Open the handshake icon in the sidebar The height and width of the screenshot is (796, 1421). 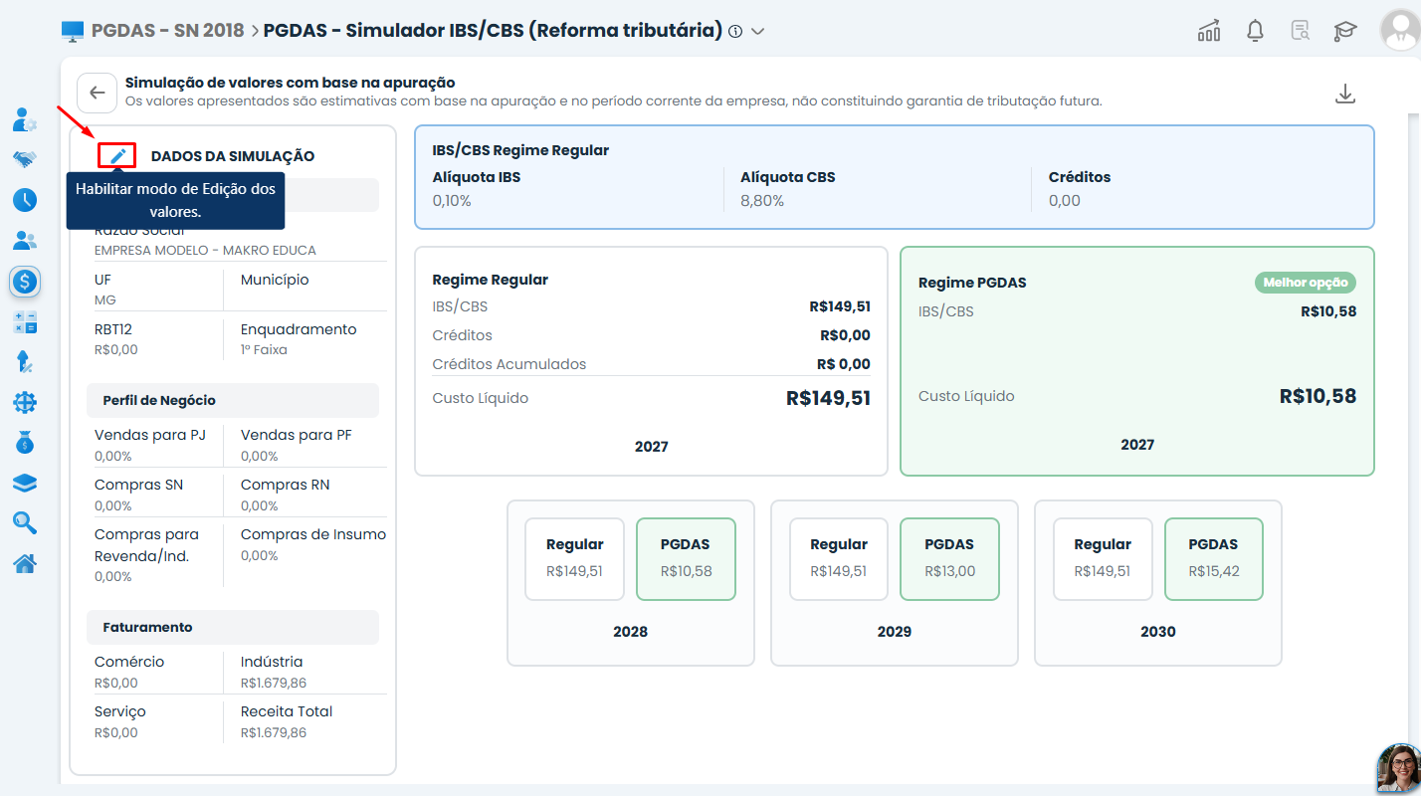tap(25, 159)
